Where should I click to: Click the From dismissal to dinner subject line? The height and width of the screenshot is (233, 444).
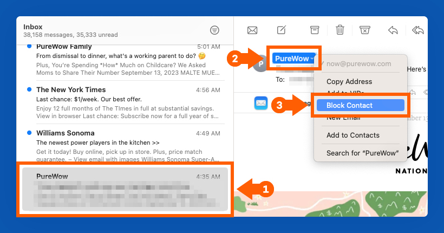pos(121,56)
